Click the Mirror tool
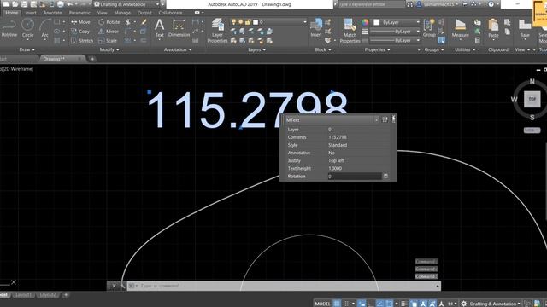 coord(109,32)
